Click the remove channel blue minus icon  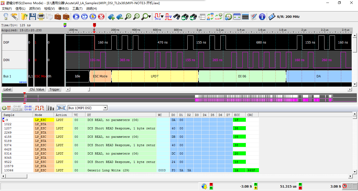[120, 17]
